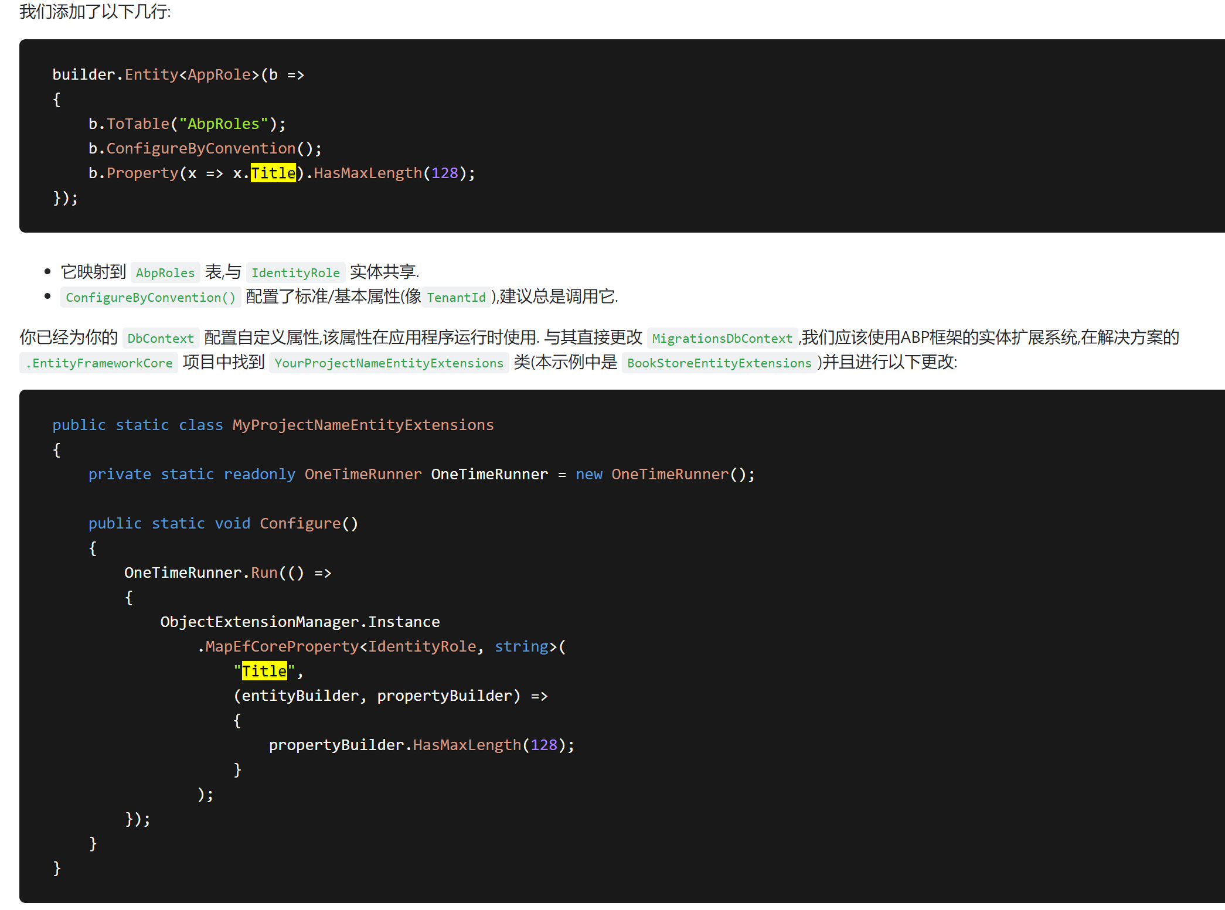Click MyProjectNameEntityExtensions class name in code

tap(363, 425)
